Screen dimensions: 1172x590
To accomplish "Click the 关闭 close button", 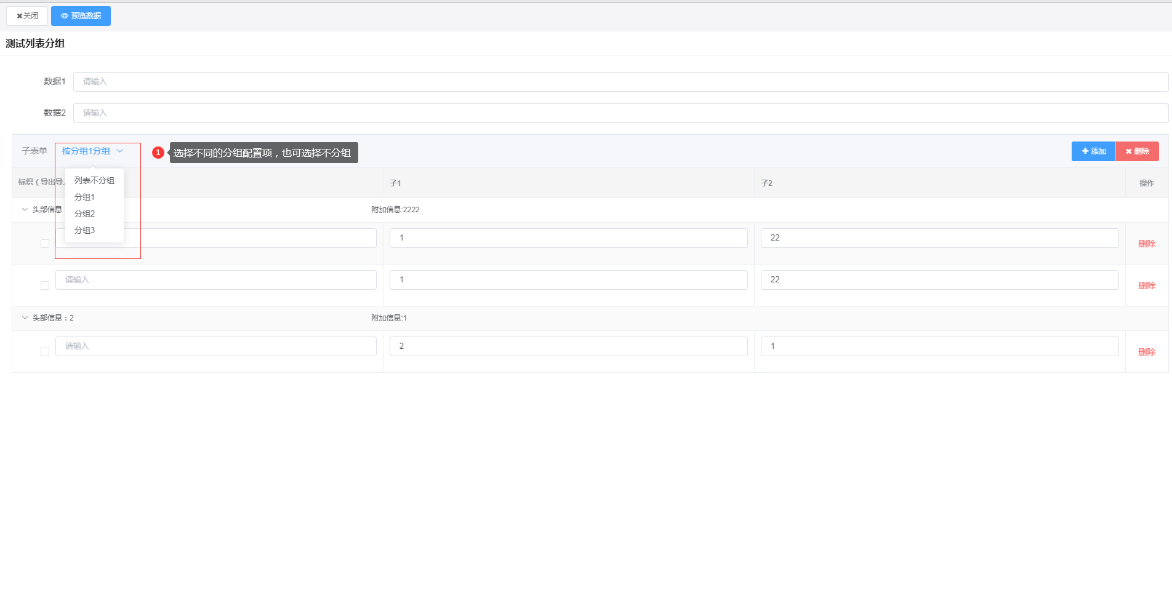I will 27,16.
